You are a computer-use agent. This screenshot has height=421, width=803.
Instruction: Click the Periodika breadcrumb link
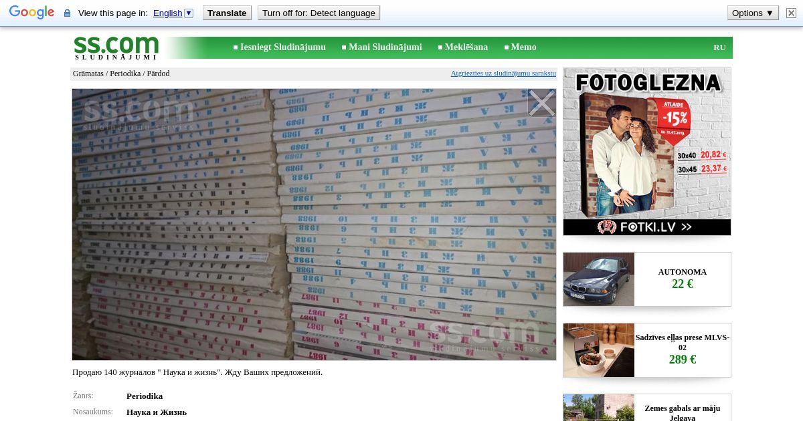(125, 74)
